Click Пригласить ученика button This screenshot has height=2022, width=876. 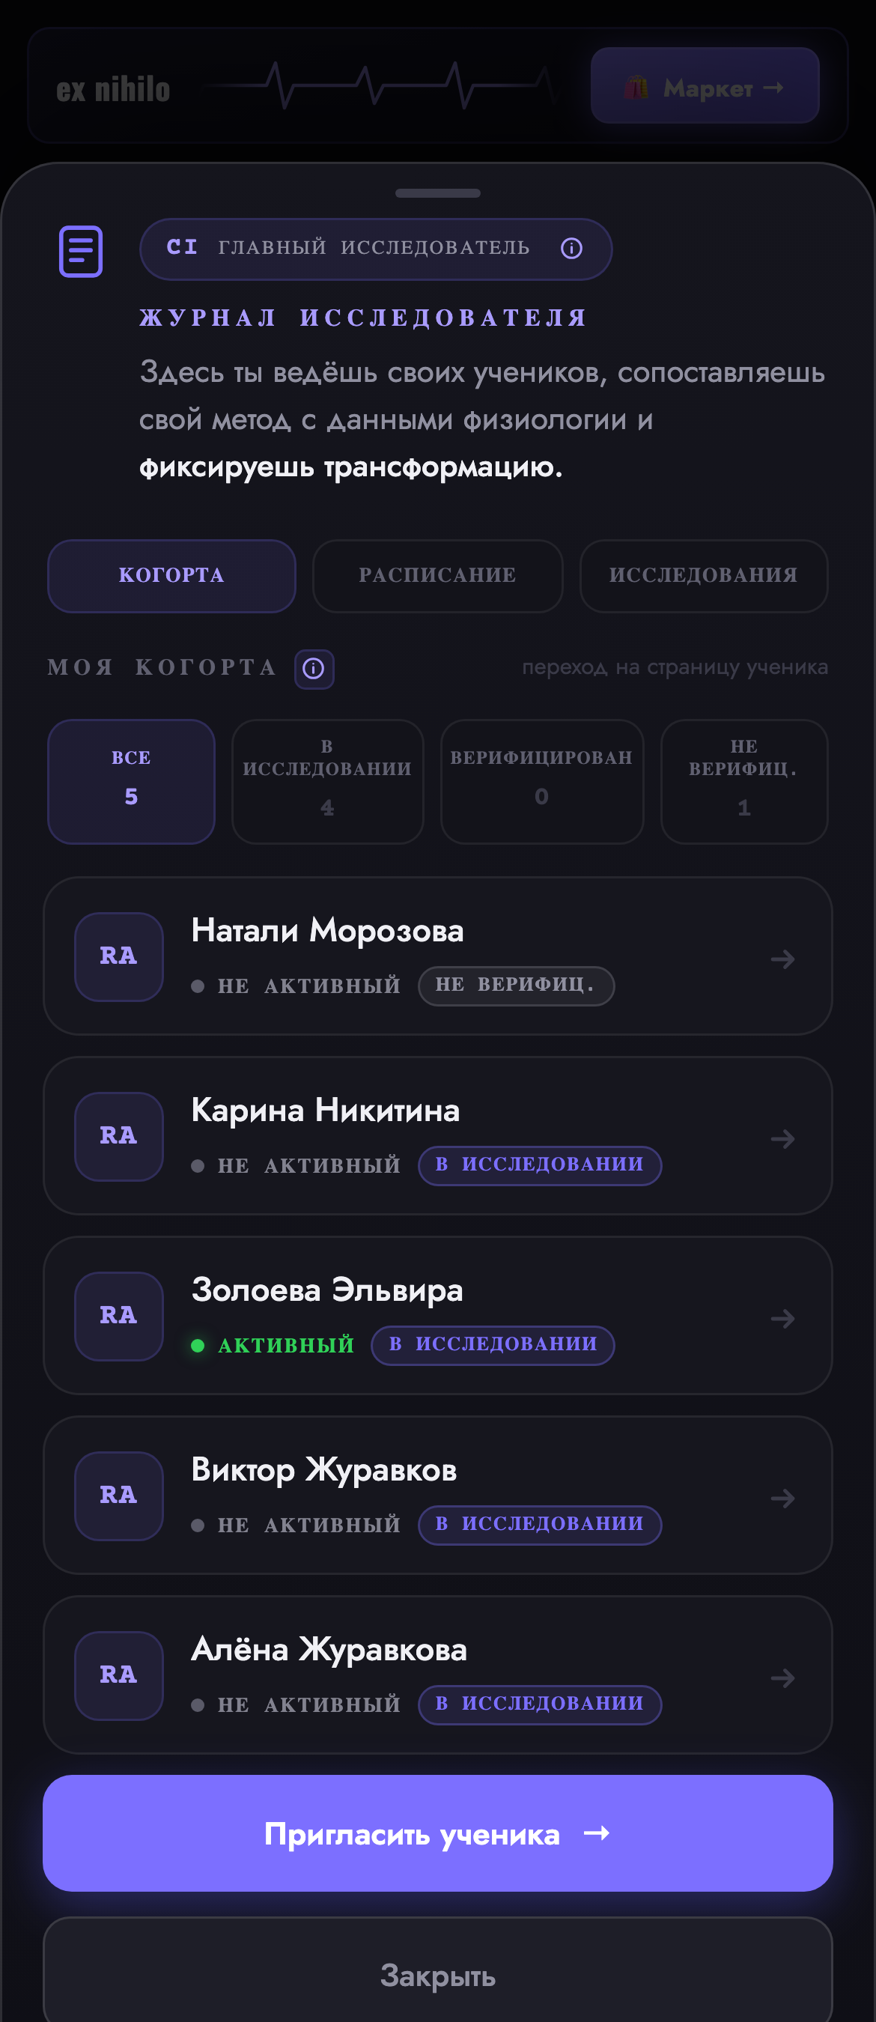[437, 1833]
